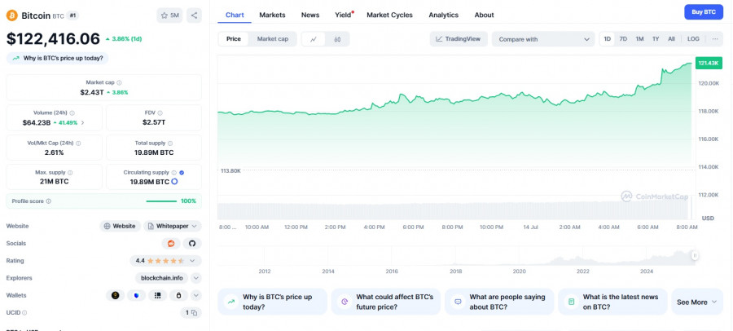Viewport: 733px width, 331px height.
Task: Ask what could affect BTC's future price
Action: 386,302
